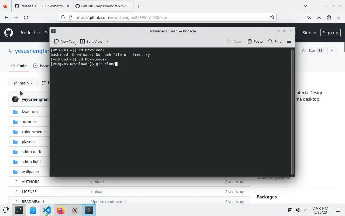Open Firefox downloads panel
The height and width of the screenshot is (216, 345).
tap(319, 17)
